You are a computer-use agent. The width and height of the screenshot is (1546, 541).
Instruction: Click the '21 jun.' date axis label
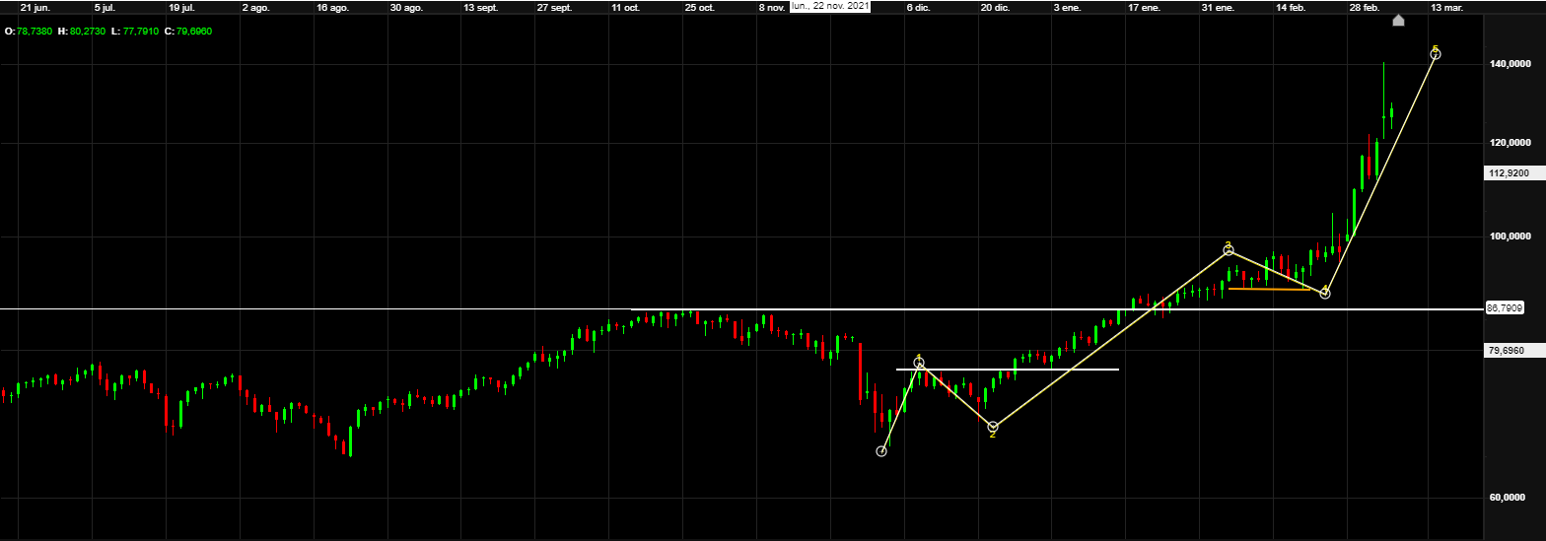pyautogui.click(x=35, y=7)
